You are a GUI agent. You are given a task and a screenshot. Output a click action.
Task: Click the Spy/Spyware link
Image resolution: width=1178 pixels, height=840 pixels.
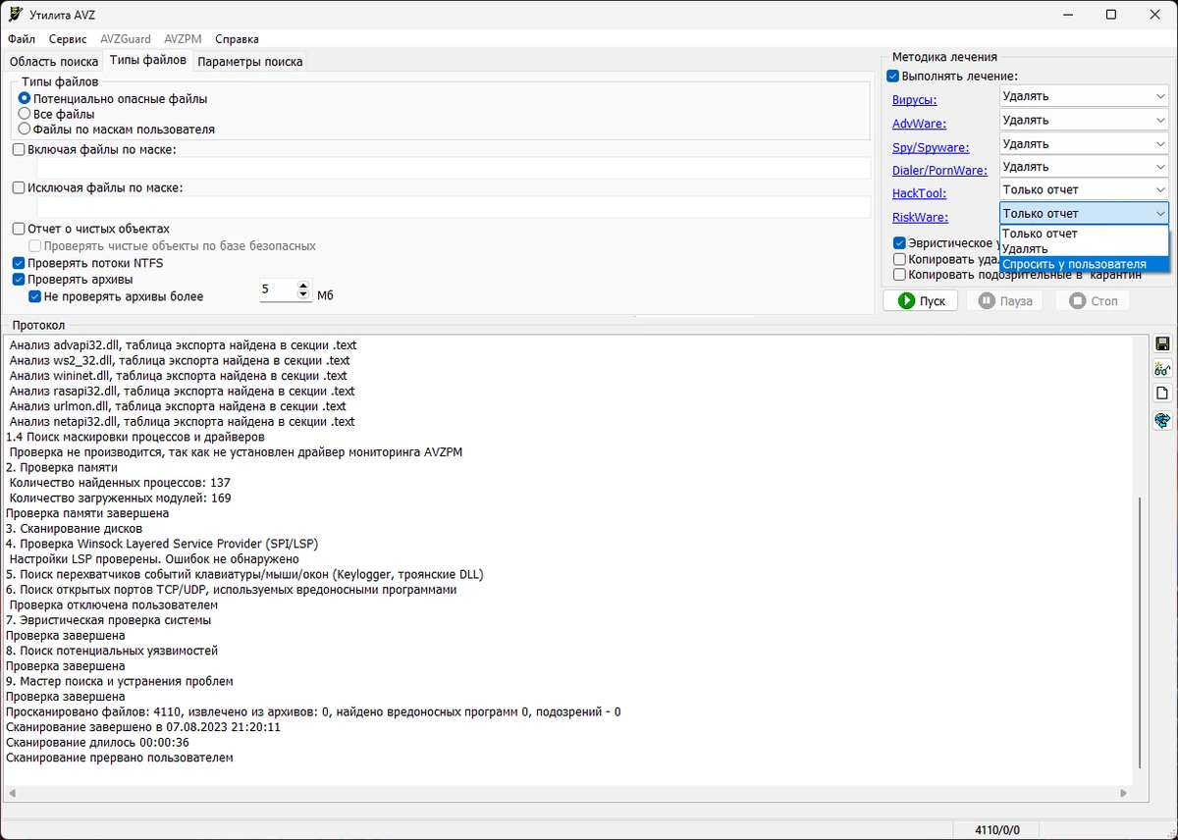click(x=931, y=147)
